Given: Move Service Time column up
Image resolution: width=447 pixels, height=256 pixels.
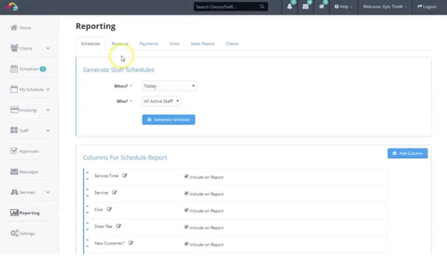Looking at the screenshot, I should point(87,173).
